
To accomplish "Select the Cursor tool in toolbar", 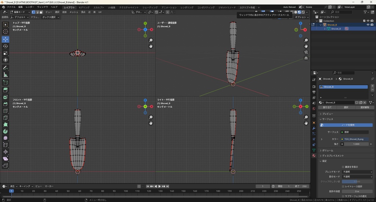I will tap(5, 32).
